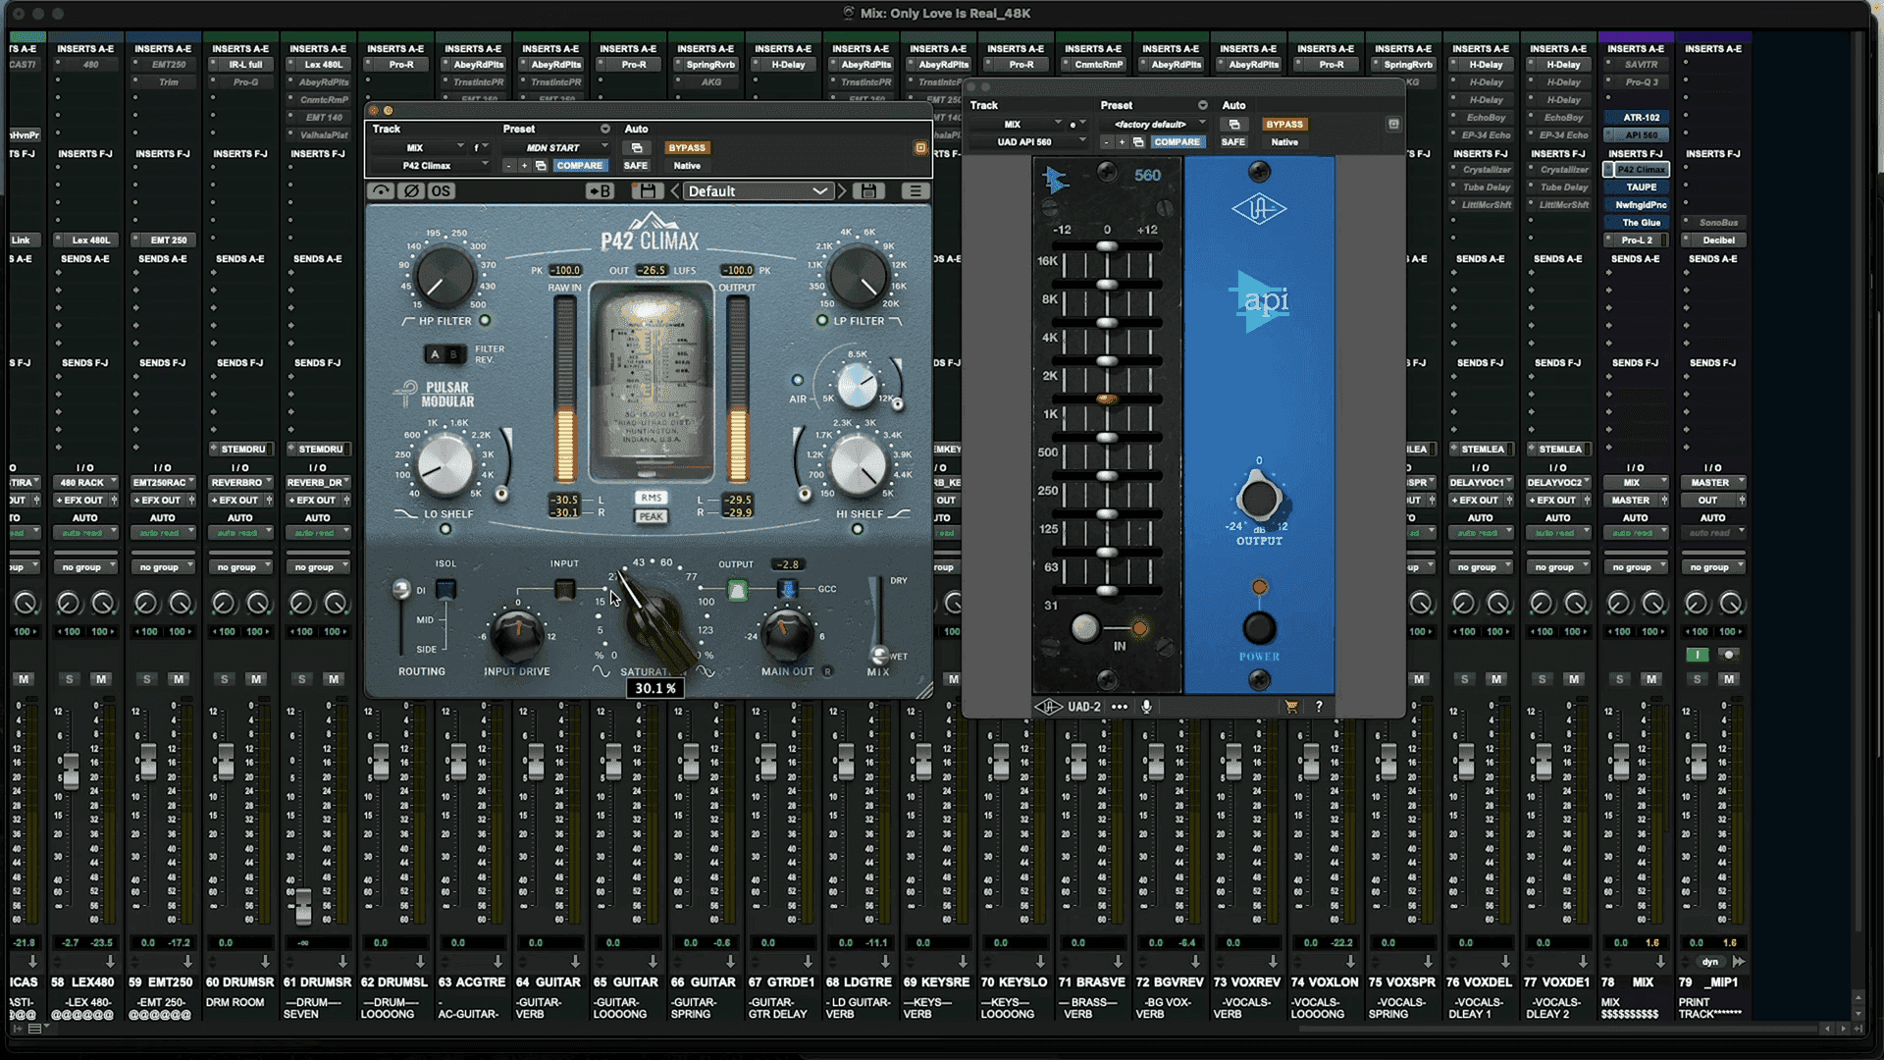The image size is (1884, 1060).
Task: Open UAD API 560 plugin selector dropdown
Action: click(x=1028, y=142)
